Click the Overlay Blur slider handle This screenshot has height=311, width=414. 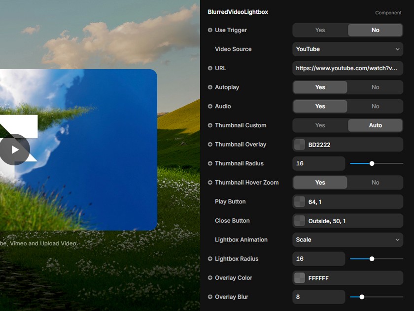362,297
